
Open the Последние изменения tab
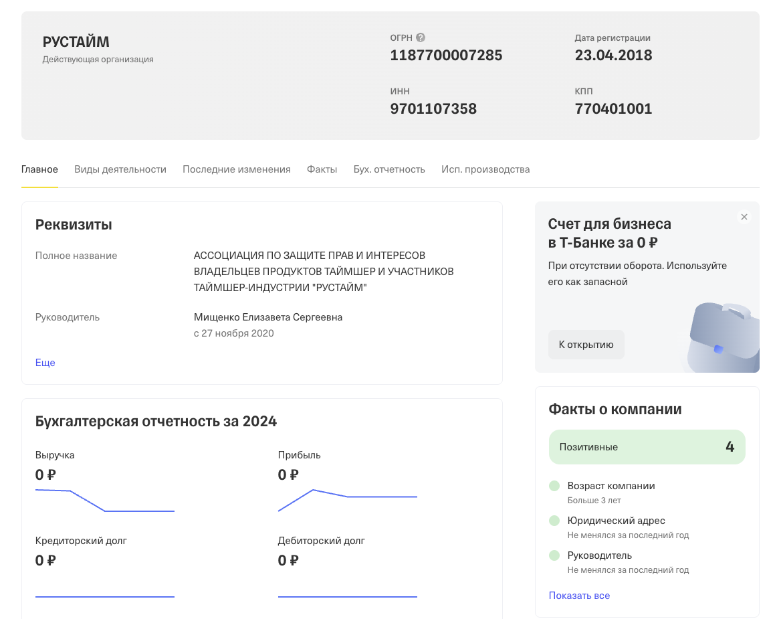(237, 169)
